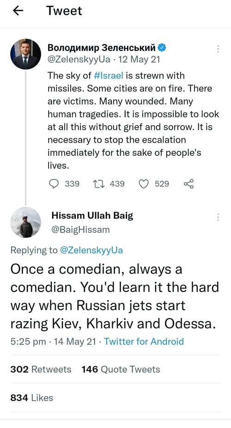View the 302 Retweets list
This screenshot has width=231, height=428.
[41, 369]
